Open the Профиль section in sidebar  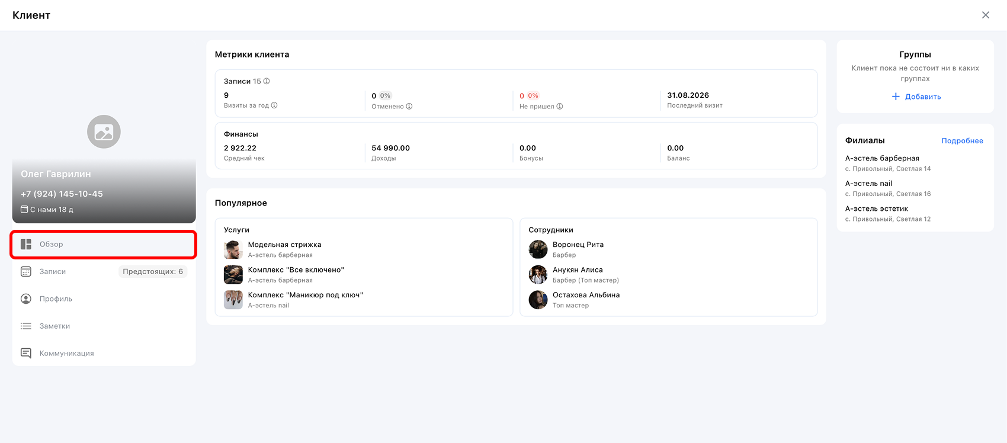click(x=104, y=299)
